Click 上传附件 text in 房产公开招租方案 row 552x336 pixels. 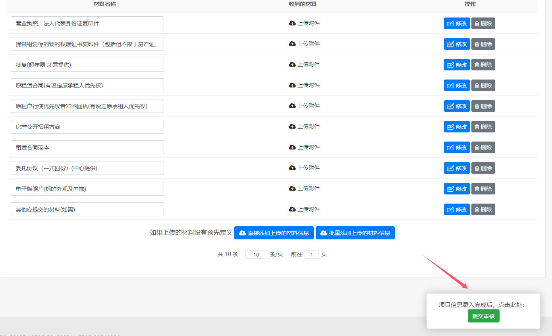[x=309, y=126]
